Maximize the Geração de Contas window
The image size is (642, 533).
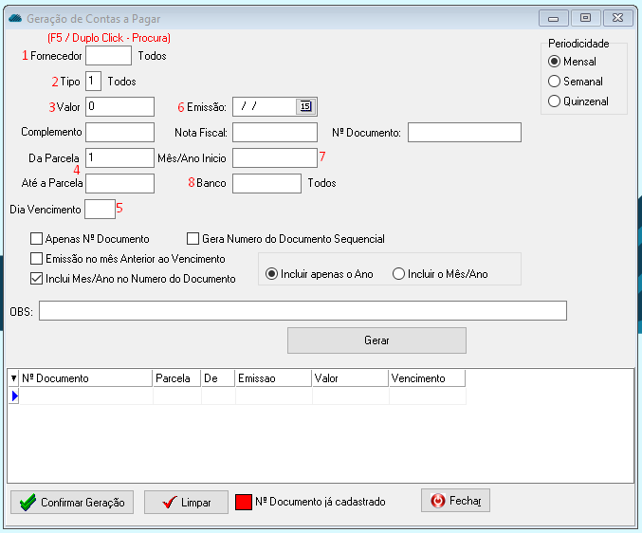585,18
